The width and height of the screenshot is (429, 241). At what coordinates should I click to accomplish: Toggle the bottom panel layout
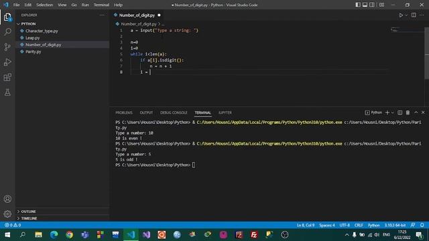coord(365,5)
